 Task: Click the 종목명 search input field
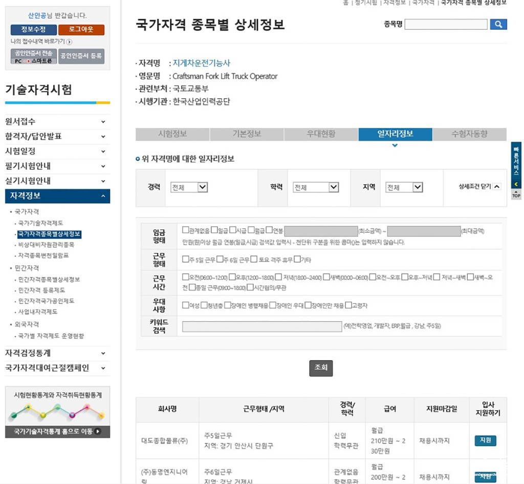(446, 25)
